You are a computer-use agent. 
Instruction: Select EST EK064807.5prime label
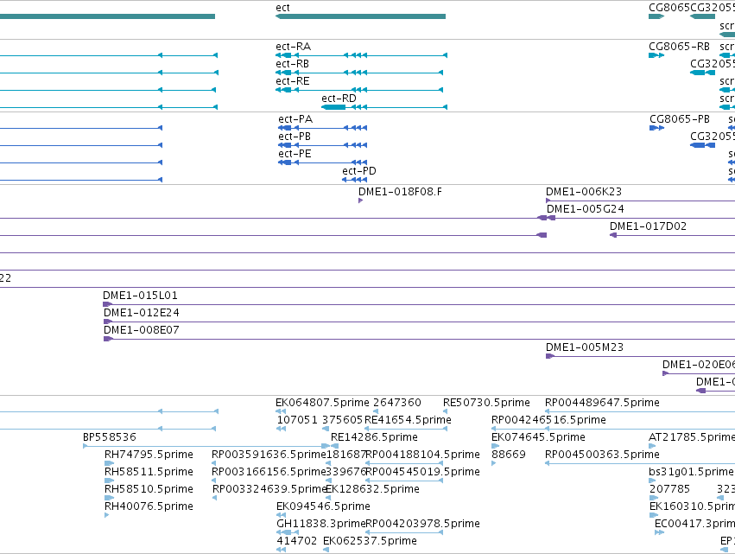click(322, 403)
